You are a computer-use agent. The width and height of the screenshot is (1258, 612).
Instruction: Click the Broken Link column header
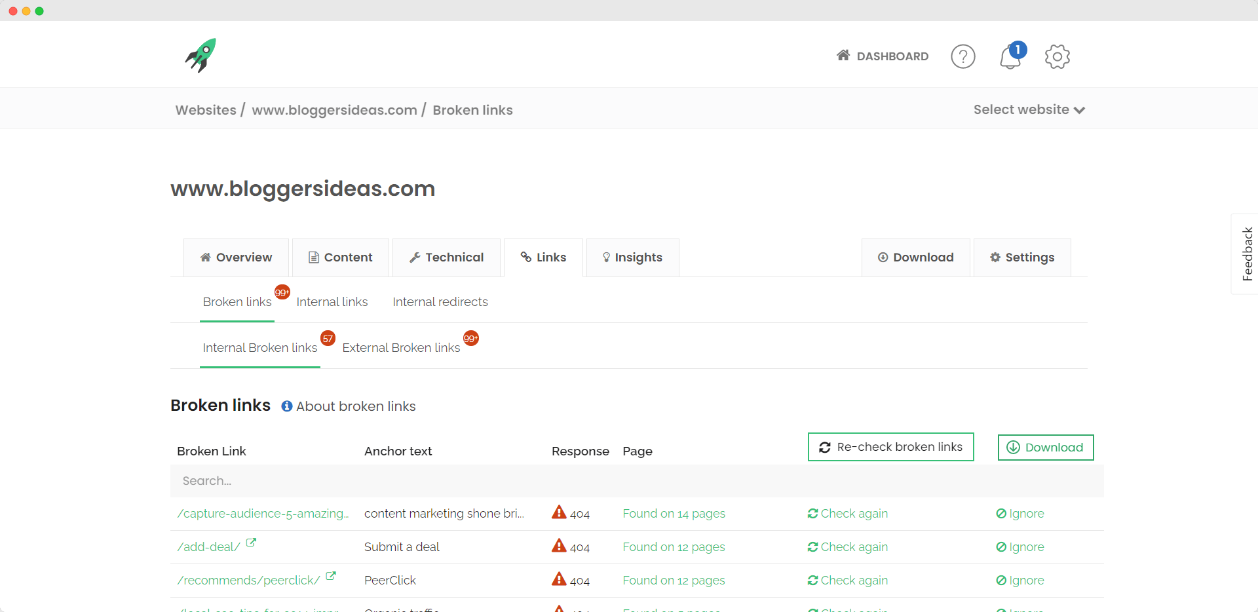212,451
